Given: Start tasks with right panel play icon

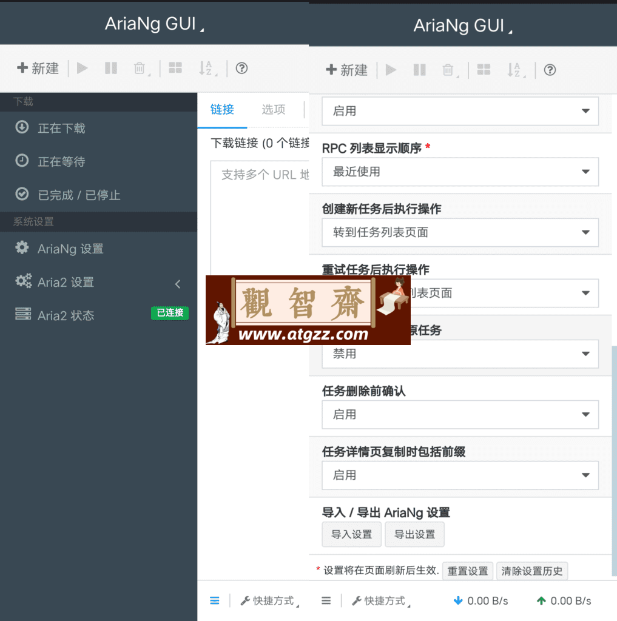Looking at the screenshot, I should point(391,70).
